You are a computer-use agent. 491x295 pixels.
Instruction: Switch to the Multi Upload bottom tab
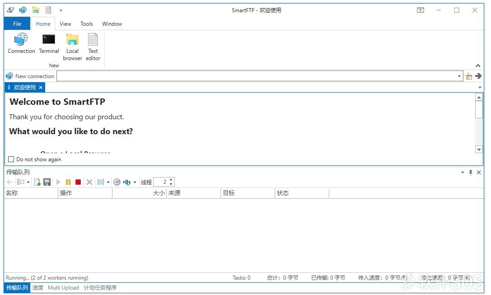64,287
